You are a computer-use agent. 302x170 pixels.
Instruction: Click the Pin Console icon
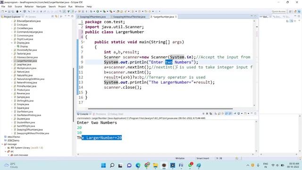(x=235, y=114)
